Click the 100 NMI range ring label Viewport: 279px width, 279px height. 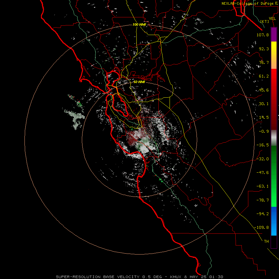139,24
